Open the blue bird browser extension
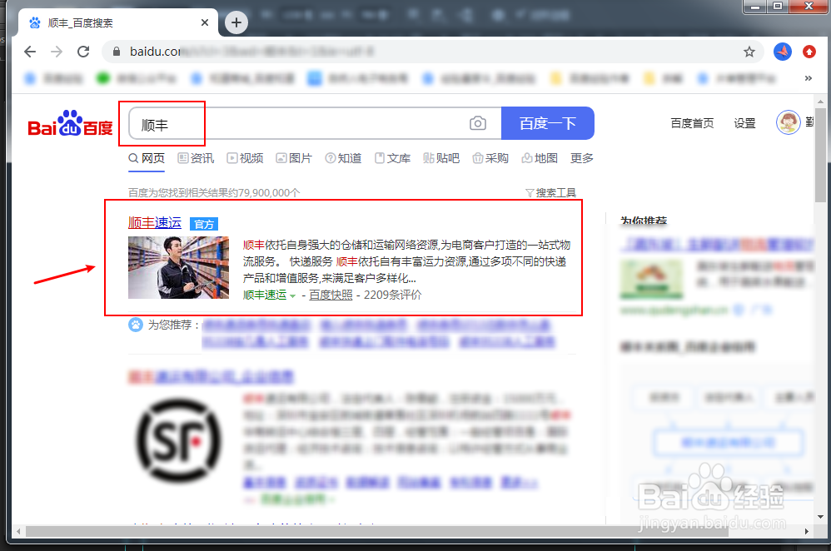 coord(782,52)
